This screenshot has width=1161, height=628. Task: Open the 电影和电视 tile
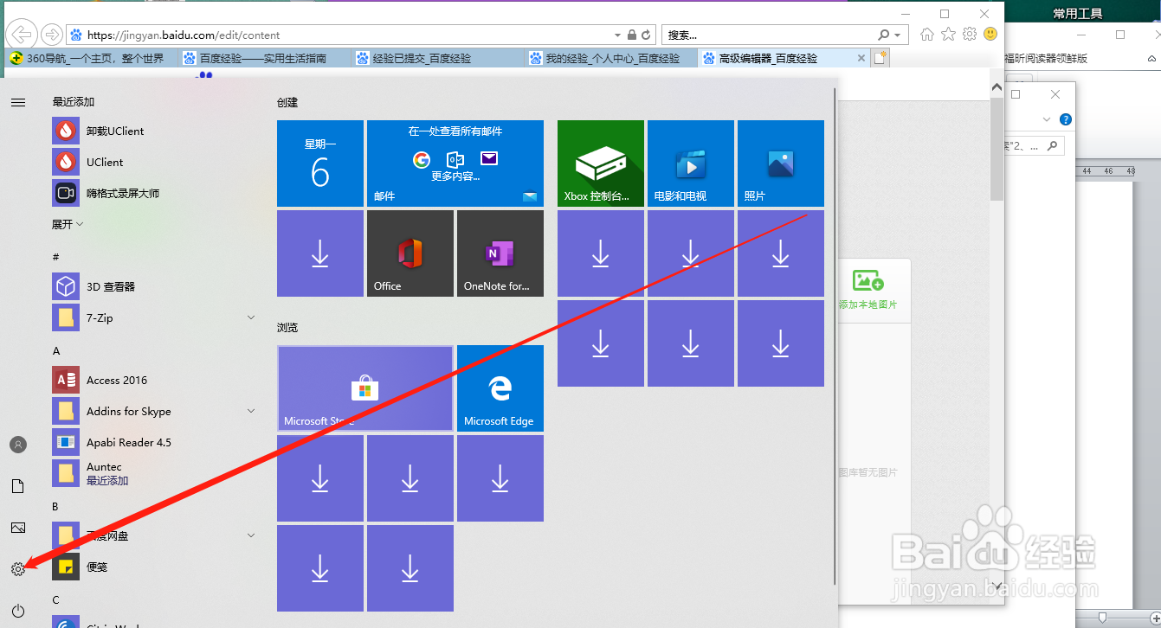coord(691,163)
